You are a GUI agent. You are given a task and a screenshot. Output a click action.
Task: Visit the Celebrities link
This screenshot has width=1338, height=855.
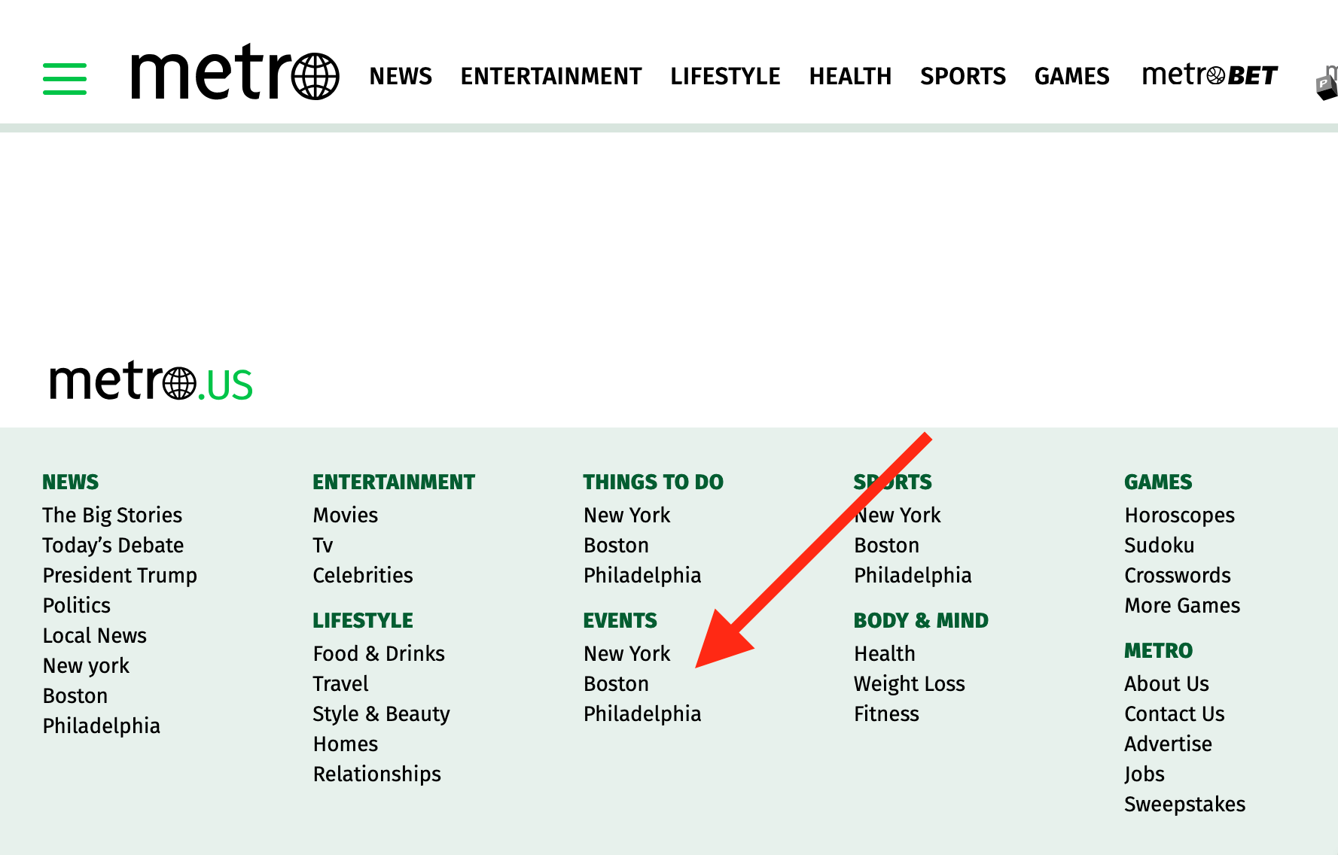point(363,576)
